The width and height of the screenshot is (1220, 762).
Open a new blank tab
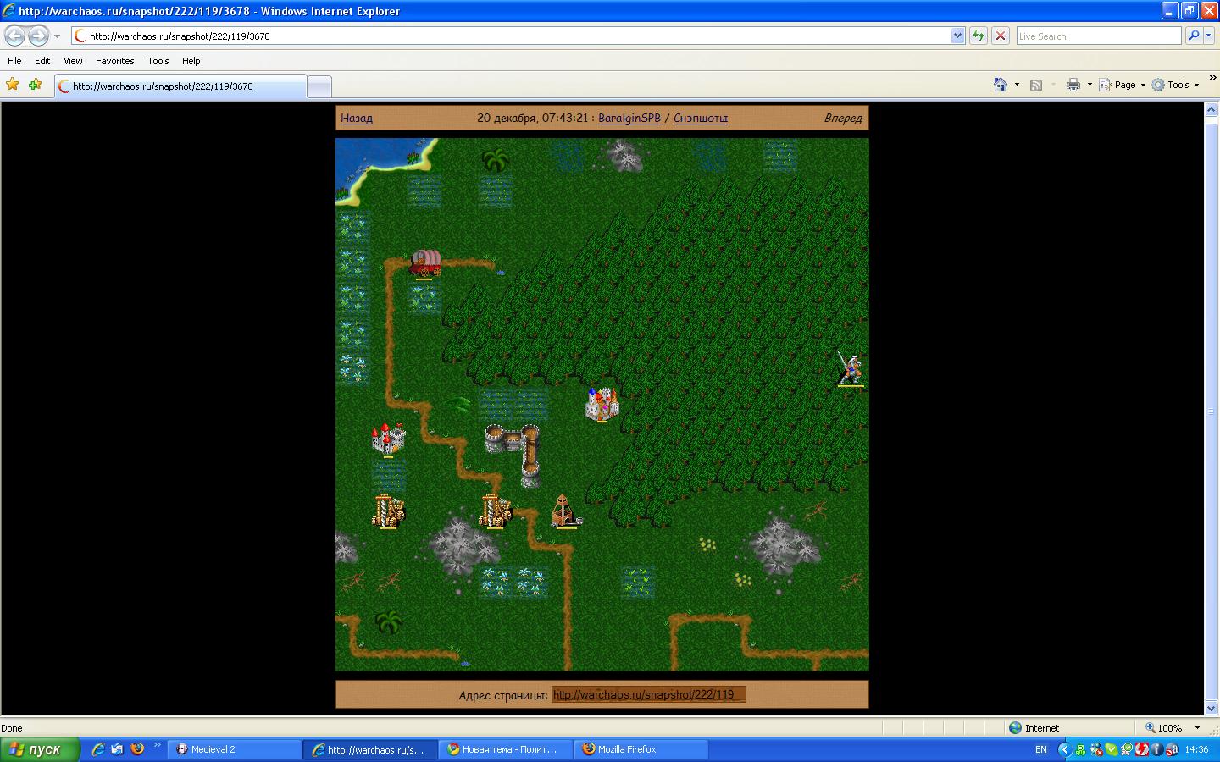[x=319, y=86]
